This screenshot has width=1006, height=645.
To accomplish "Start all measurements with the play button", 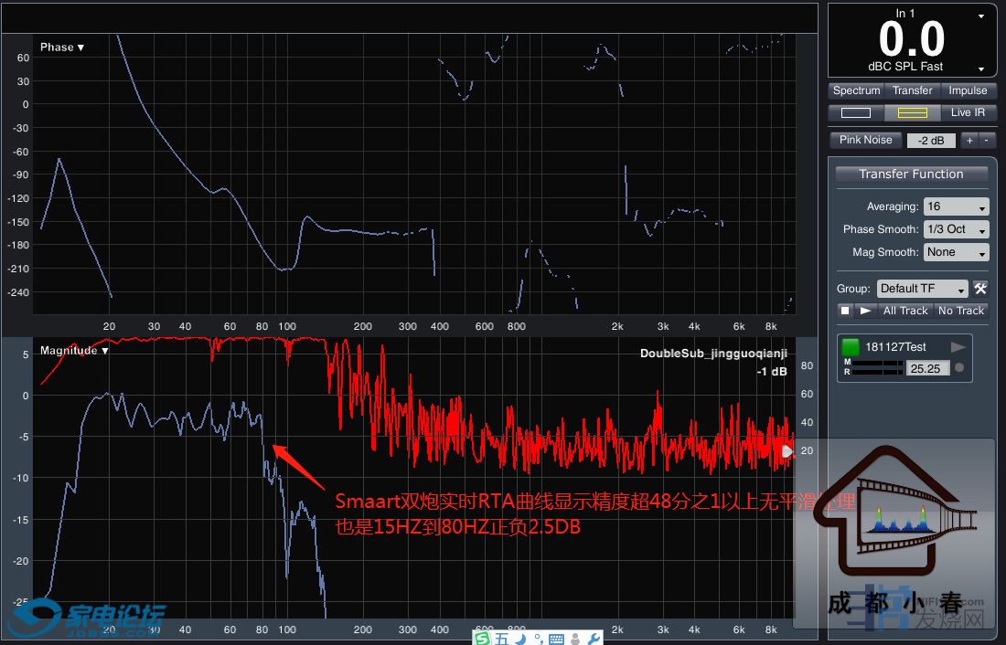I will 865,311.
